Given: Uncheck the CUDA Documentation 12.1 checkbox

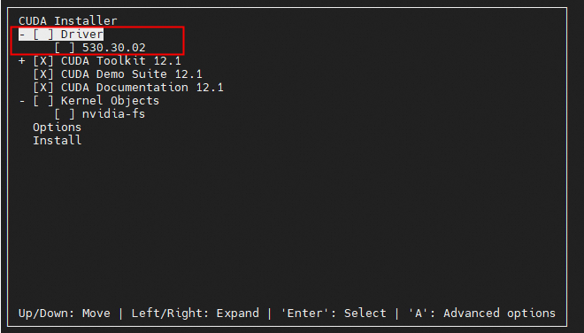Looking at the screenshot, I should [x=43, y=88].
